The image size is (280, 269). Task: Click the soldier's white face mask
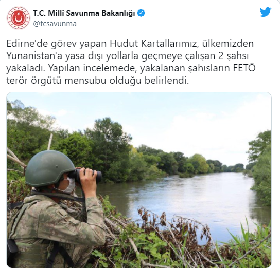click(x=69, y=186)
